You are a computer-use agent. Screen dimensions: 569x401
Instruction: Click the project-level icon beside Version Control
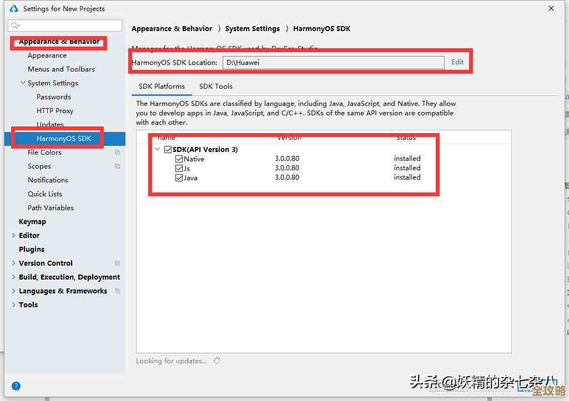(117, 263)
